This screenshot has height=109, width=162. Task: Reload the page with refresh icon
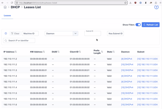12,3
